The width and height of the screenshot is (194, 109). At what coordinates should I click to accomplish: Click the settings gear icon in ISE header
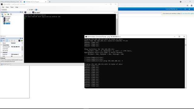point(189,9)
